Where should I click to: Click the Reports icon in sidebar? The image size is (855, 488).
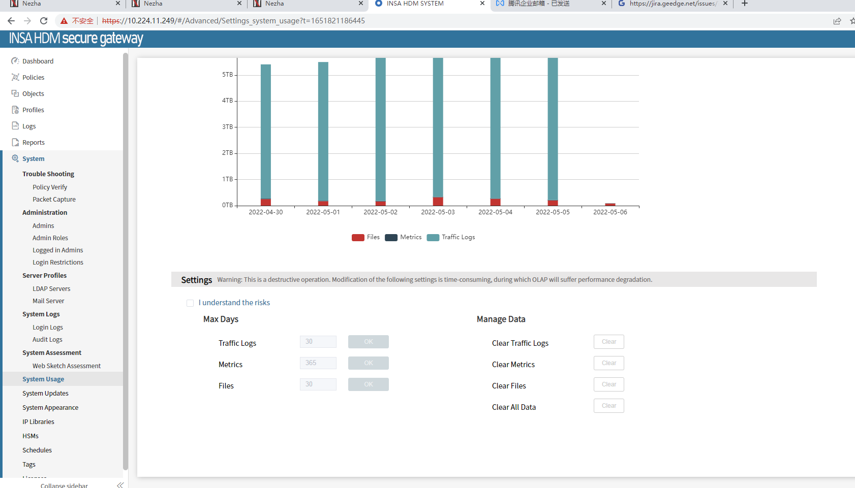(15, 142)
